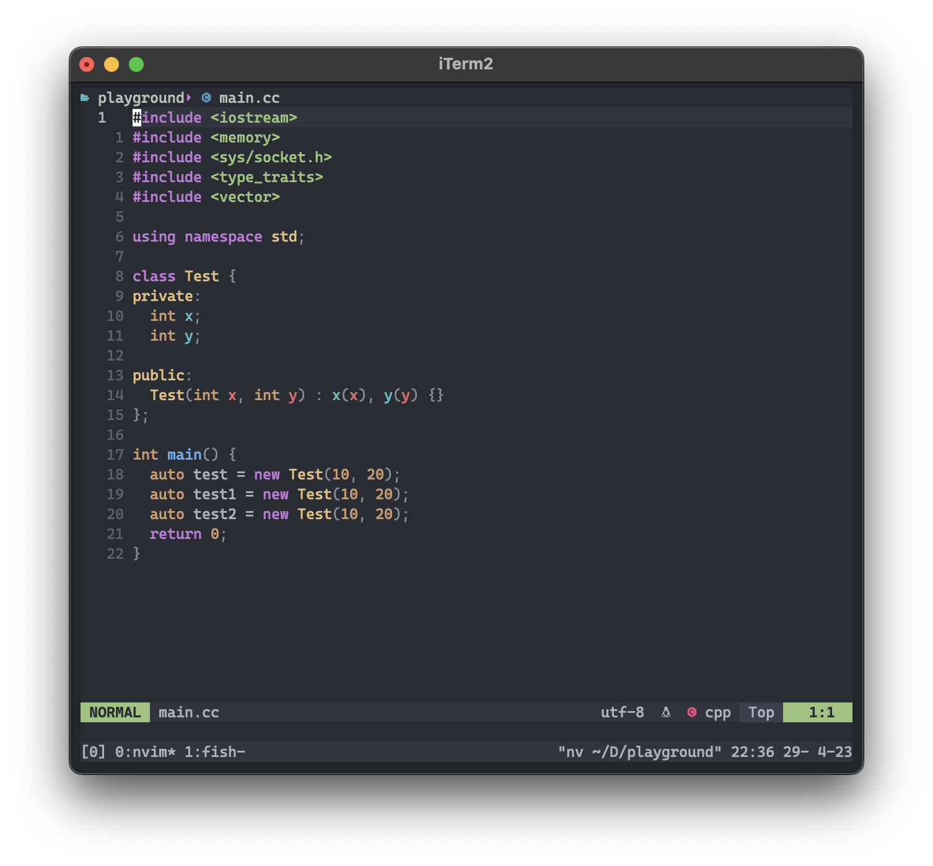Click the using namespace std line
The height and width of the screenshot is (866, 933).
(219, 237)
